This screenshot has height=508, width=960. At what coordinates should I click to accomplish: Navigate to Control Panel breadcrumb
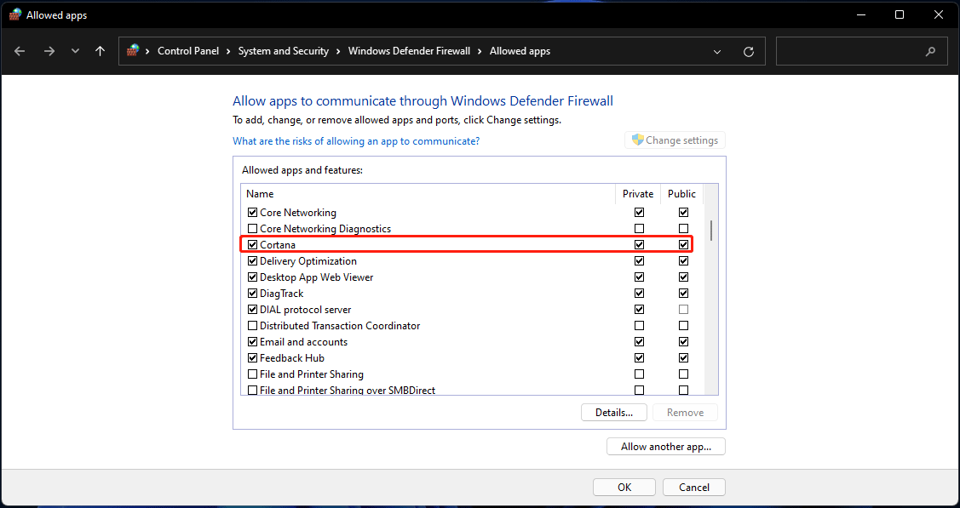point(188,51)
